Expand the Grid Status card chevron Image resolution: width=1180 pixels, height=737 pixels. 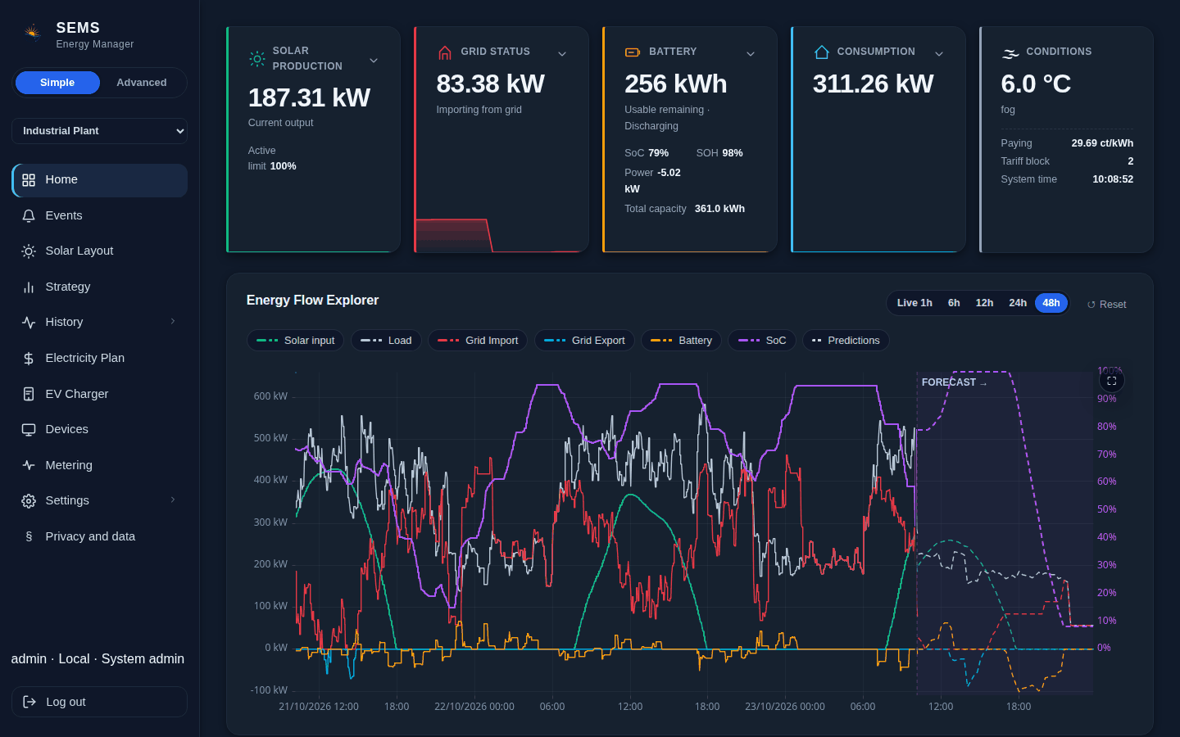pyautogui.click(x=562, y=54)
